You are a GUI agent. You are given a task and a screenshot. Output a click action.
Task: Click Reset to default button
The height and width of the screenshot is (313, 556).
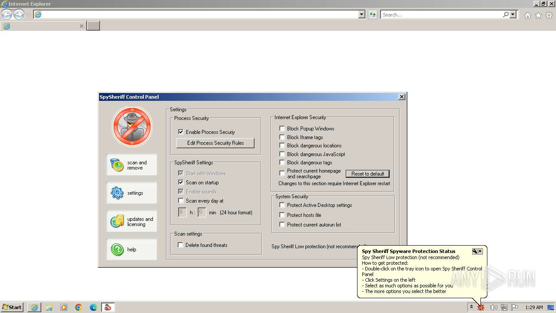pos(367,174)
